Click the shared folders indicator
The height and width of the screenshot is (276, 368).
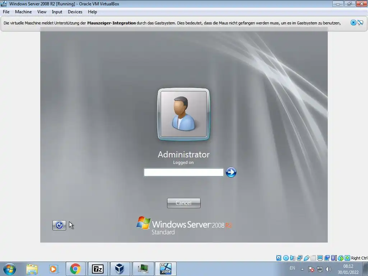click(313, 258)
